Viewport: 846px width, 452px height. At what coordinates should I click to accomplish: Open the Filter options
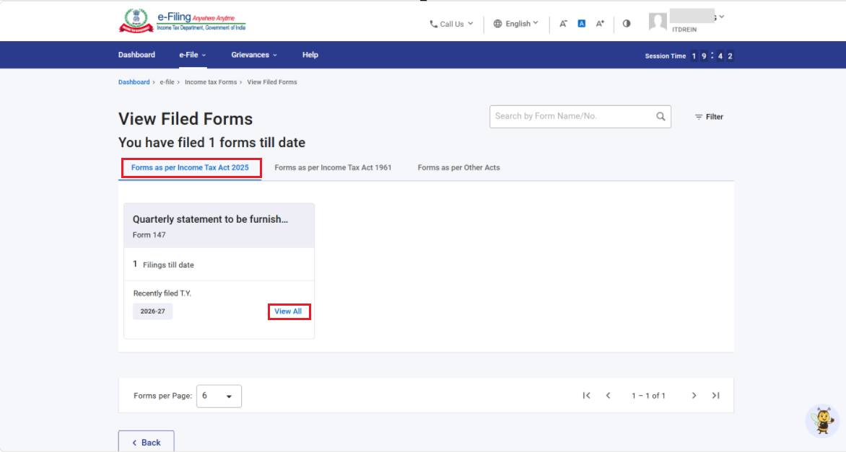[x=709, y=117]
